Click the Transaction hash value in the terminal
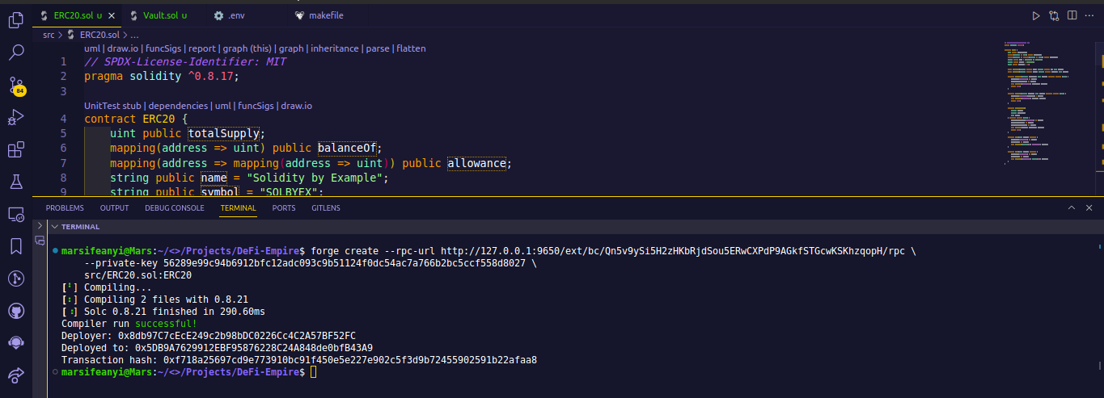1104x398 pixels. click(350, 360)
